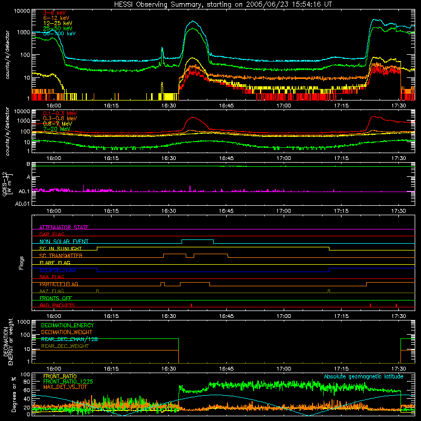Click the DECIMATION_WEIGHT legend label

pyautogui.click(x=67, y=332)
